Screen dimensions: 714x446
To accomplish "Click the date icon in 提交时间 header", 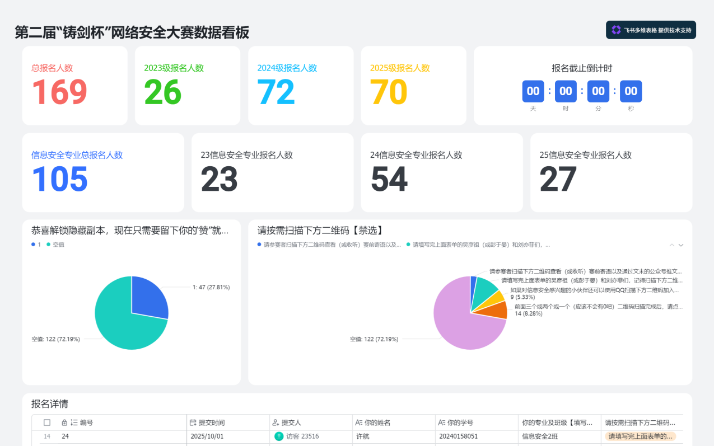I will [193, 423].
